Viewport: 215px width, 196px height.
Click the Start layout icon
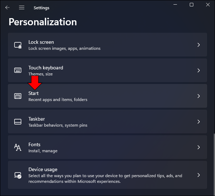pyautogui.click(x=18, y=96)
